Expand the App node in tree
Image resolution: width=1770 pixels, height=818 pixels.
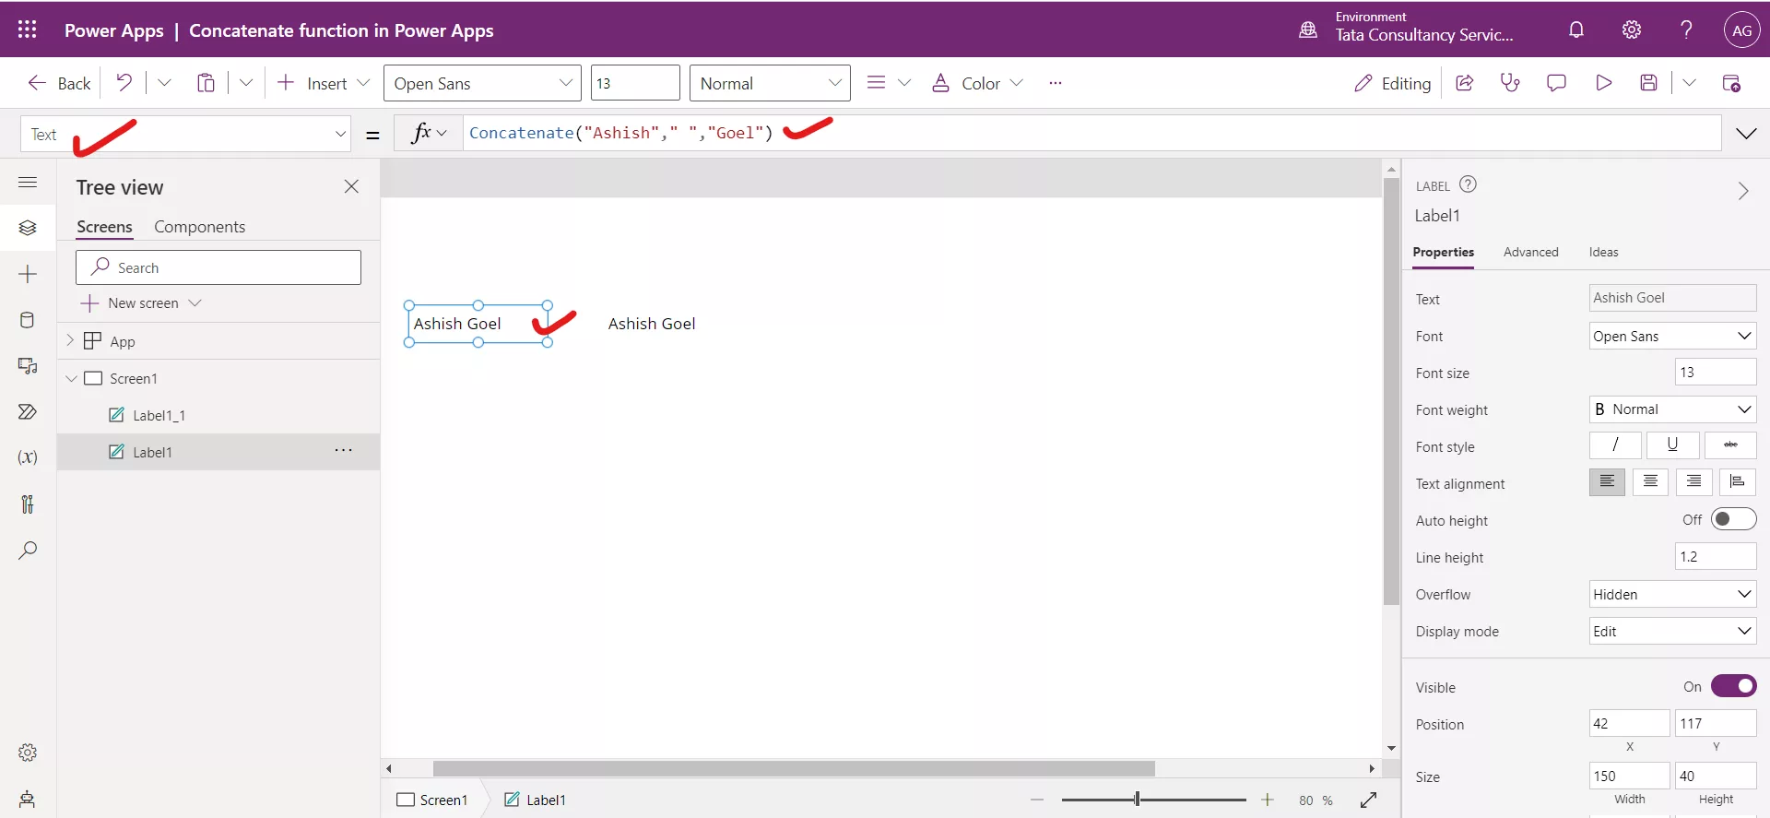[x=70, y=340]
